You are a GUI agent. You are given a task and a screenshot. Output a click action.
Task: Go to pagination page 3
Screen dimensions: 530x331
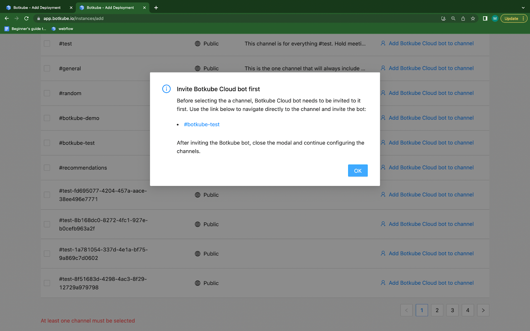pyautogui.click(x=452, y=310)
